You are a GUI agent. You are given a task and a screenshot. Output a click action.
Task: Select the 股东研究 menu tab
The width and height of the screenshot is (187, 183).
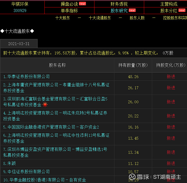(119, 11)
